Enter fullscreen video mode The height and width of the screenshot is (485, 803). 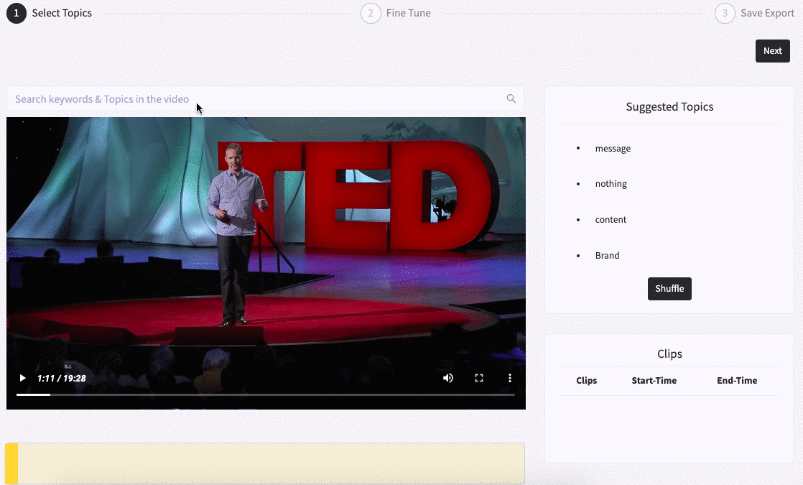[479, 378]
